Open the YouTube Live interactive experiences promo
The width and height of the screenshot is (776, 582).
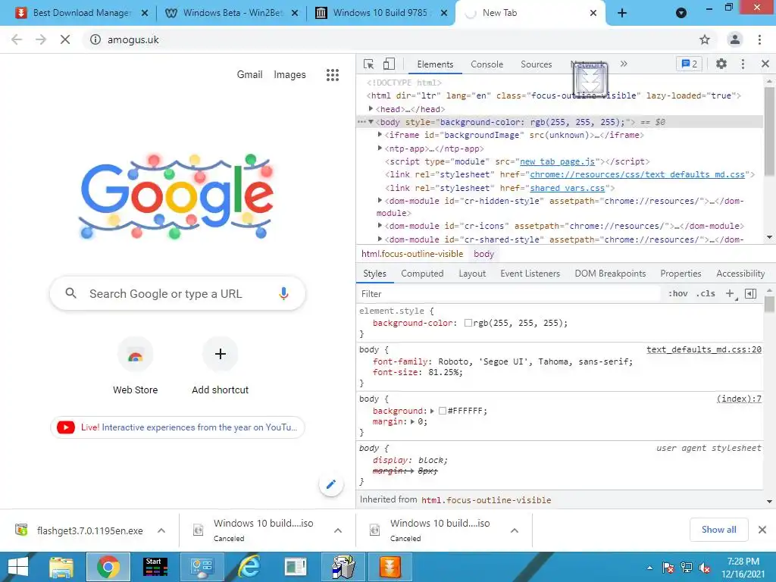click(177, 427)
